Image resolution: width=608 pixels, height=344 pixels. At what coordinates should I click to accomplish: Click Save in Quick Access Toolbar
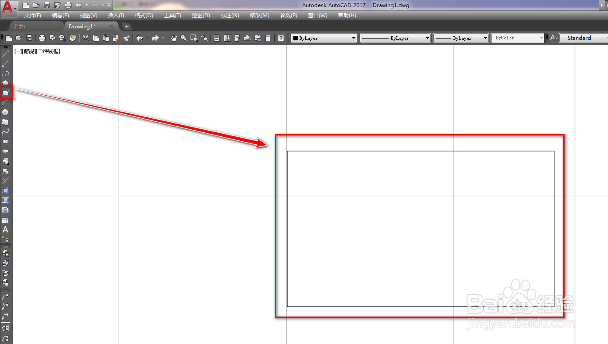tap(47, 5)
